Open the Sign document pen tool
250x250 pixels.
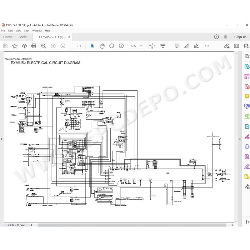[196, 46]
